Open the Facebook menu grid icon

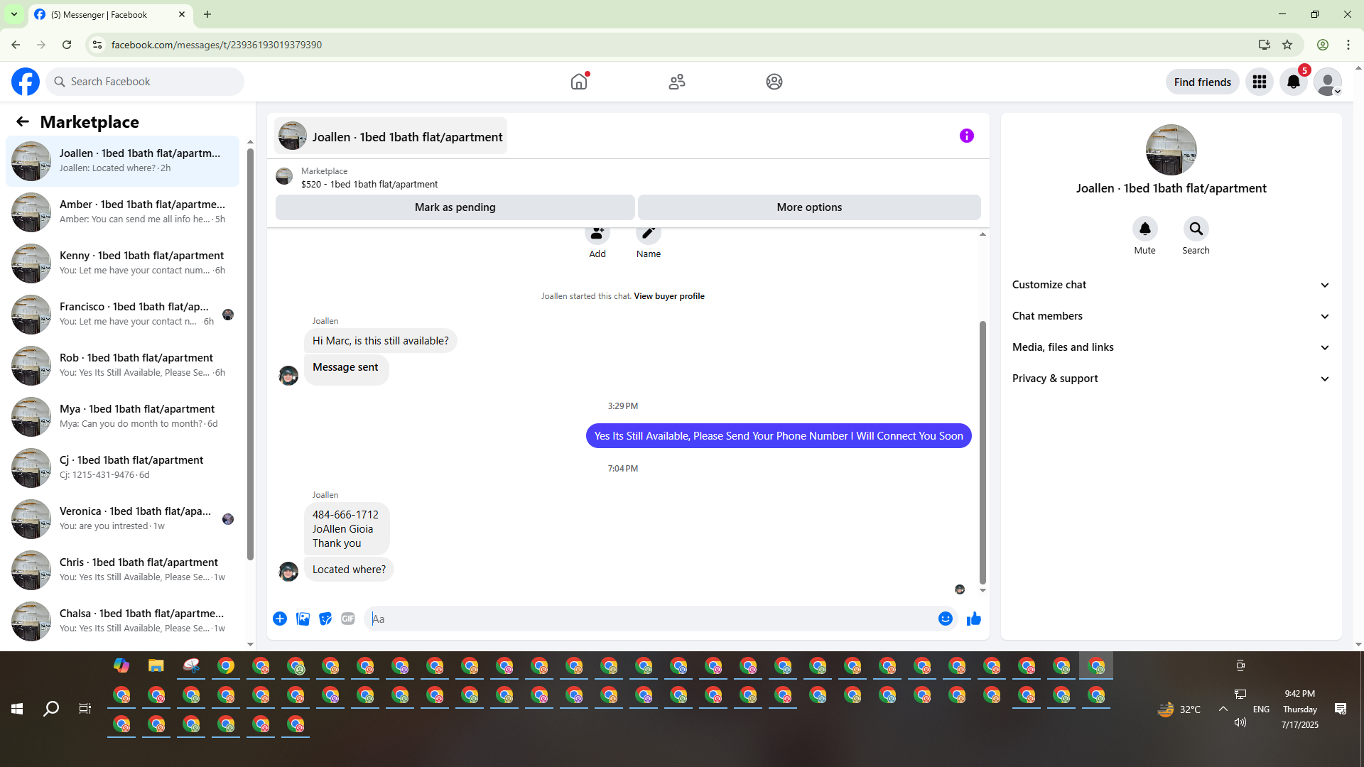pyautogui.click(x=1260, y=82)
